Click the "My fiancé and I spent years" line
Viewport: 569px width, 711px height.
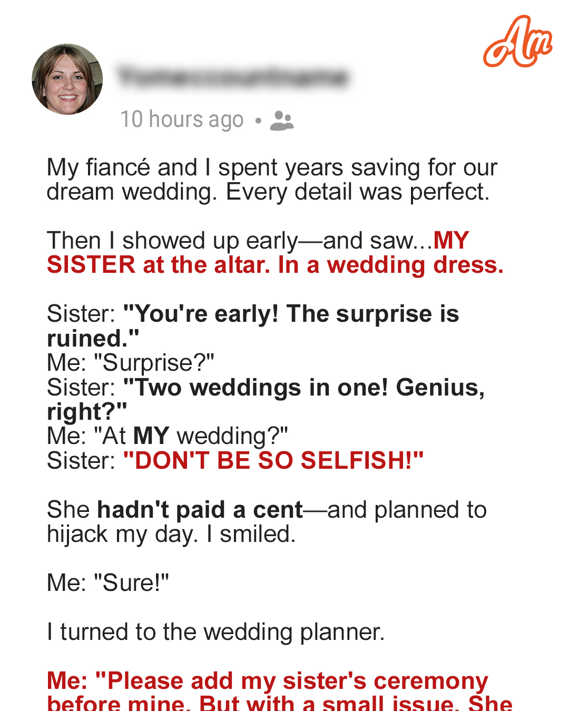(x=271, y=167)
